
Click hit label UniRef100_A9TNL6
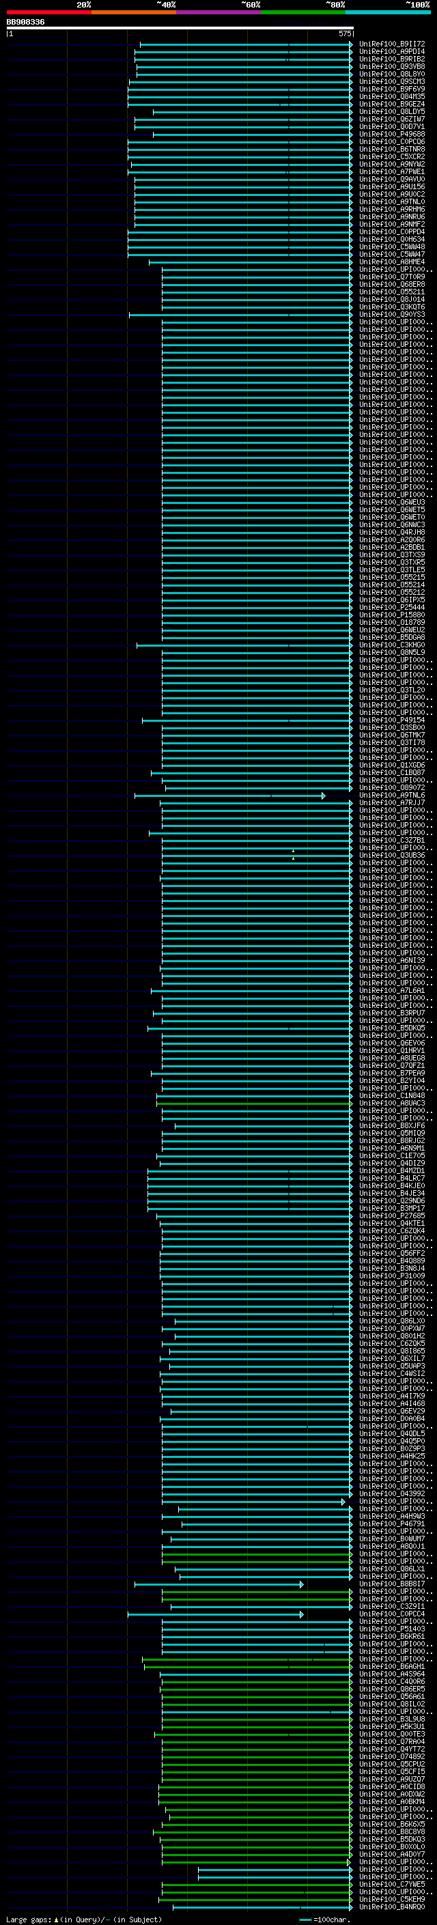point(392,795)
